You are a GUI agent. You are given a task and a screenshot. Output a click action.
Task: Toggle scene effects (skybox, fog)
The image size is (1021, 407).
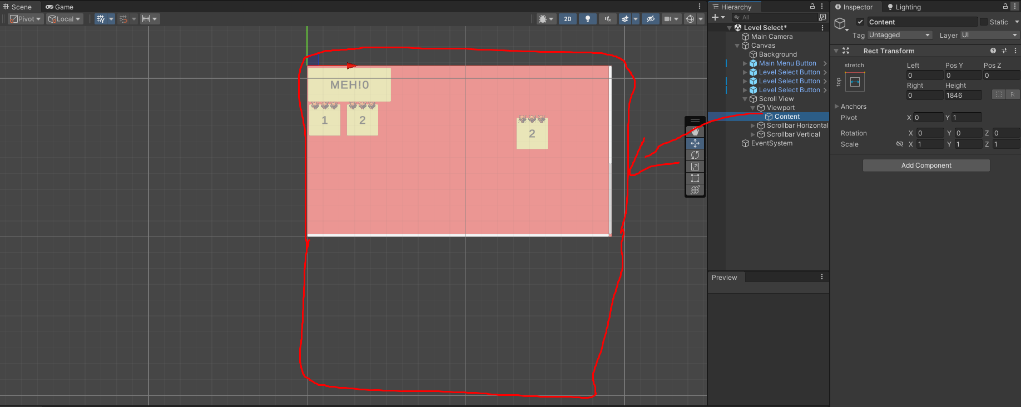(625, 19)
